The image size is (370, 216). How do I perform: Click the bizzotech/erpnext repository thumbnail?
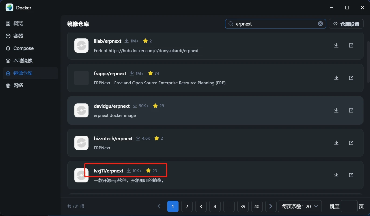click(x=81, y=143)
